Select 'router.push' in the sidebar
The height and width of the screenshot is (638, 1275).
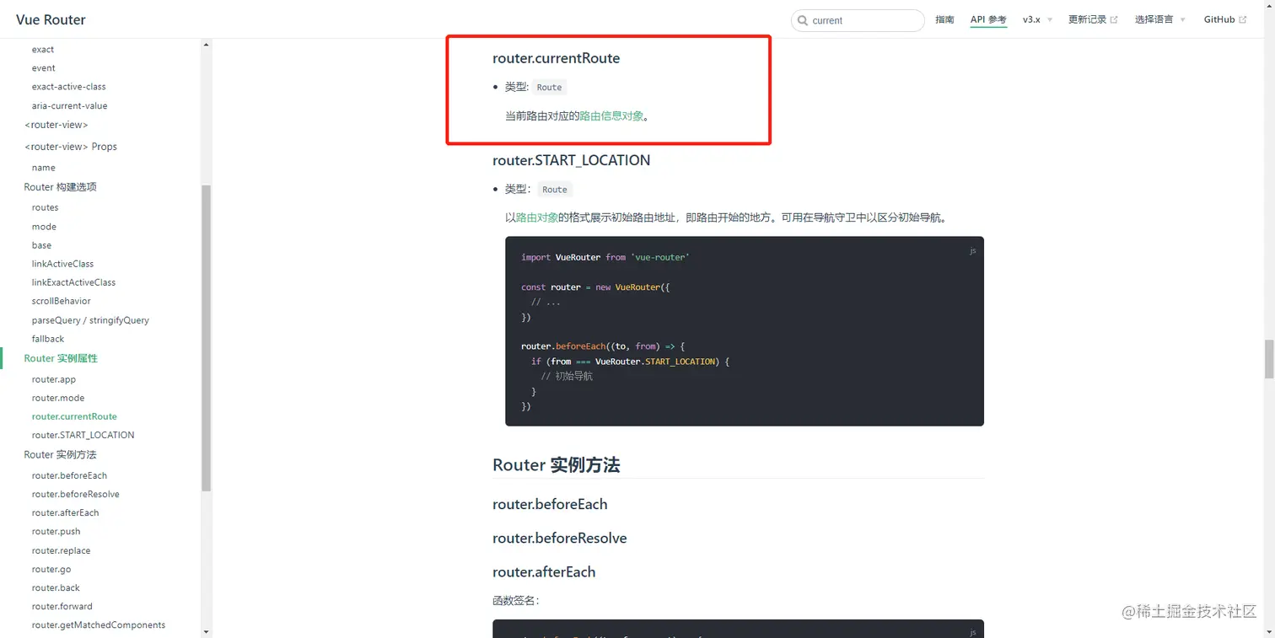pos(56,532)
